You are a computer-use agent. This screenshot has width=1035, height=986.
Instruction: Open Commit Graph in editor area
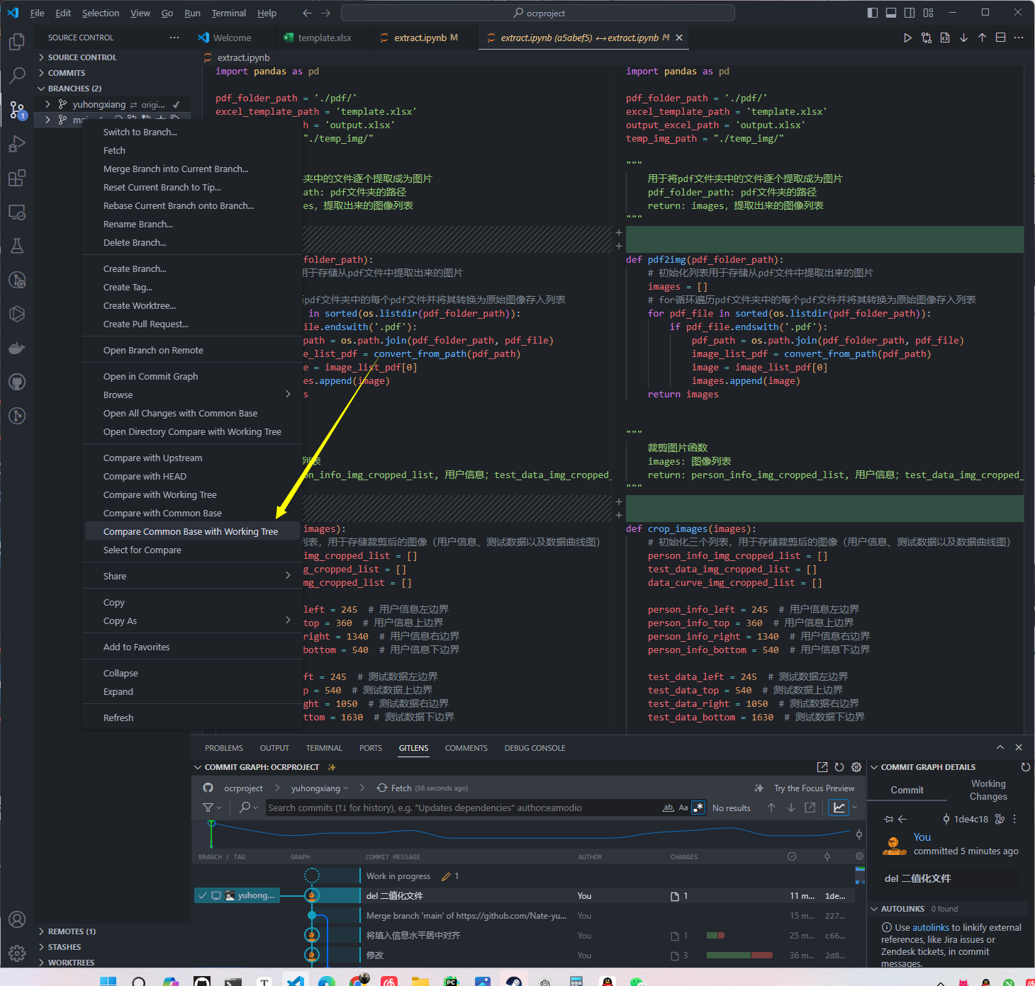pos(822,767)
